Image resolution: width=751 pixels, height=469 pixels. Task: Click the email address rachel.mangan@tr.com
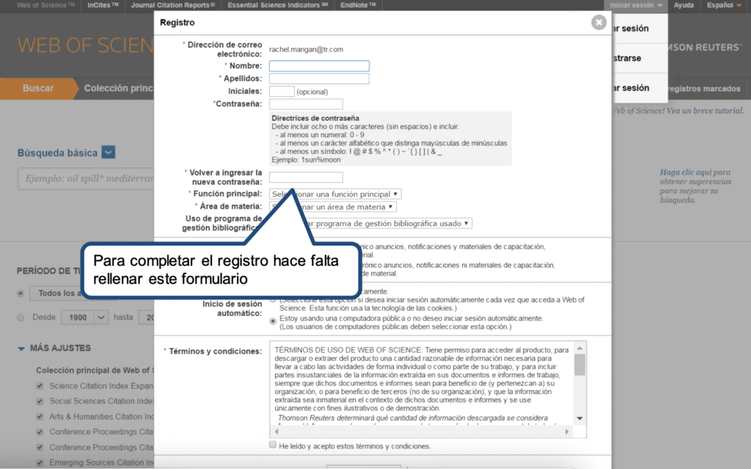coord(306,49)
